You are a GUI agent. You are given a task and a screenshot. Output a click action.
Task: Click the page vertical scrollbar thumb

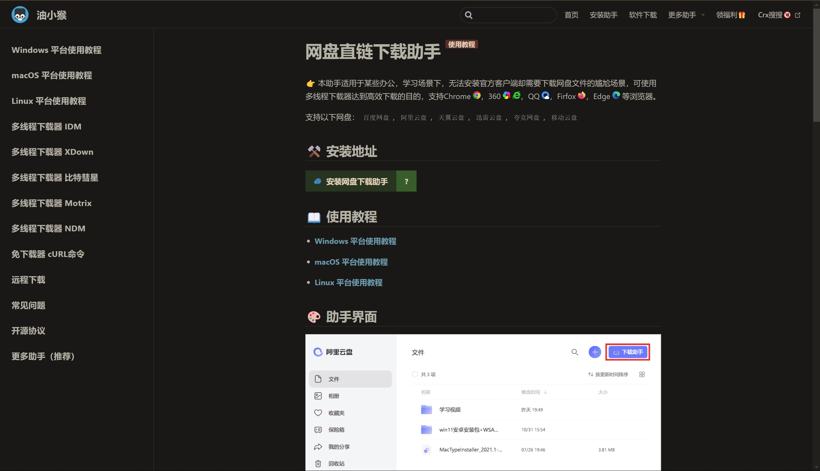tap(816, 65)
